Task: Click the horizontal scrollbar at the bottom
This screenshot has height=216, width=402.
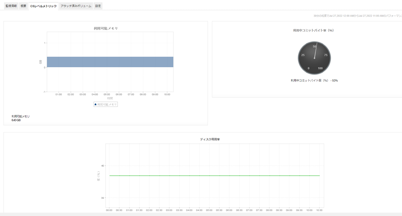Action: tap(199, 214)
